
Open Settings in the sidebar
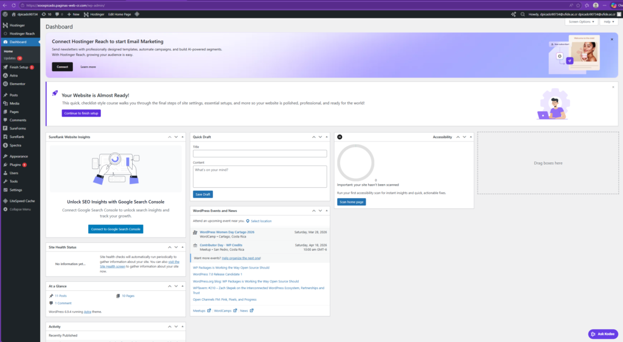pos(20,190)
